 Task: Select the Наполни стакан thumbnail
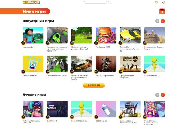click(33, 64)
